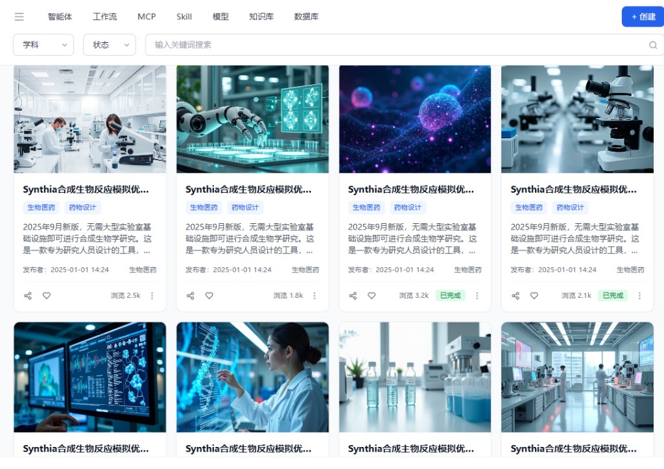Like the third card using its heart icon
Image resolution: width=664 pixels, height=469 pixels.
[372, 295]
